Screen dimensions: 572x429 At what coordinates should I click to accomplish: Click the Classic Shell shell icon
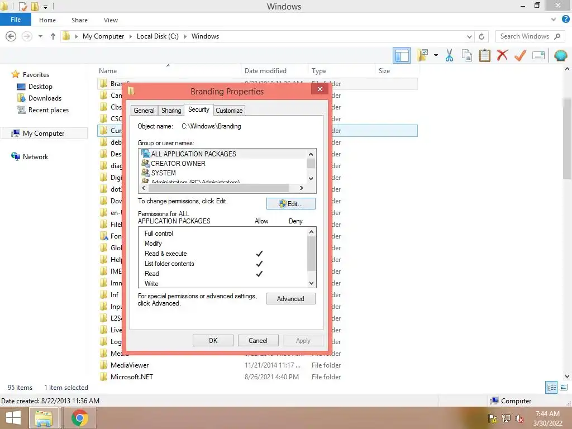(x=560, y=55)
